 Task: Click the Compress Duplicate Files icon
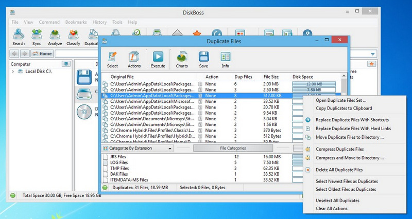[x=307, y=149]
